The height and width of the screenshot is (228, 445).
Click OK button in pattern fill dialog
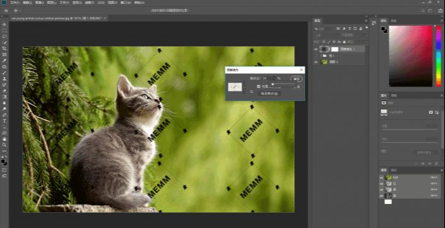coord(296,79)
